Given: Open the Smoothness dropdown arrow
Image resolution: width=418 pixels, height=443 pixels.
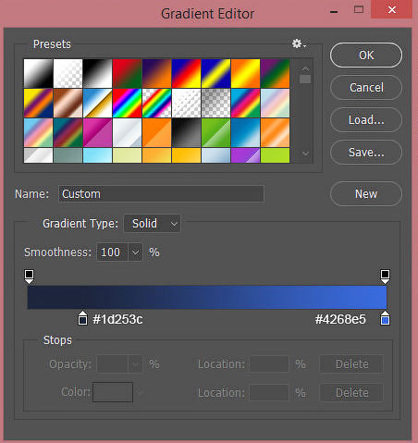Looking at the screenshot, I should point(135,252).
